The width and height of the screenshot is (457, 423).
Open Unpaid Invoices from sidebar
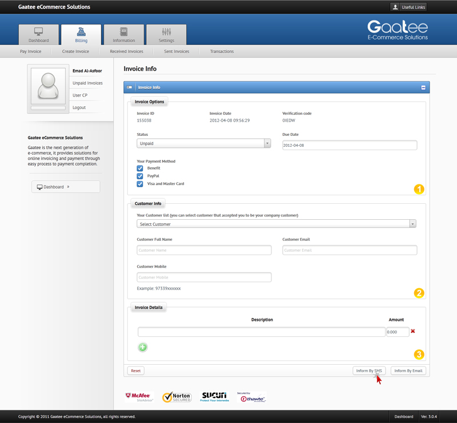(87, 83)
